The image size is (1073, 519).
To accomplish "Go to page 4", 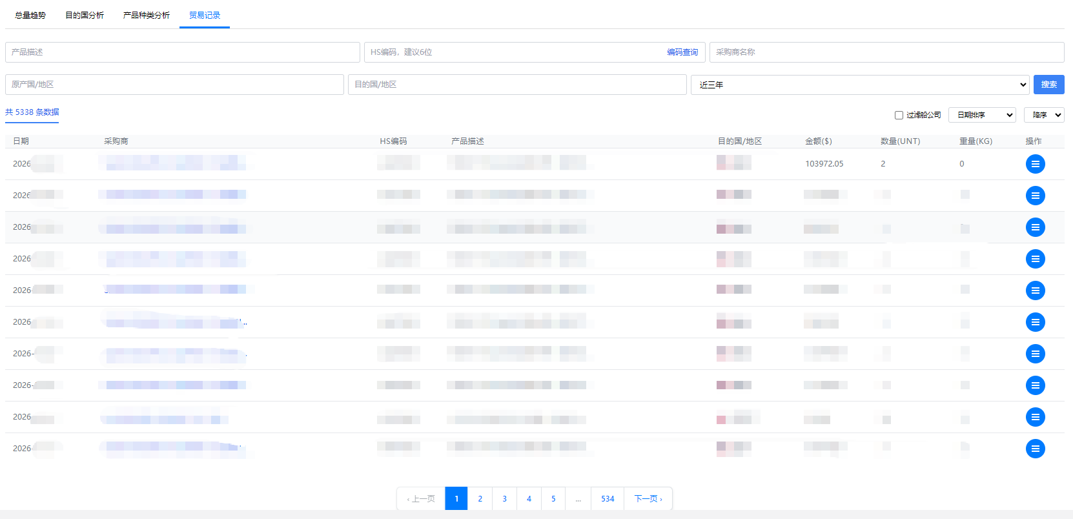I will (529, 498).
